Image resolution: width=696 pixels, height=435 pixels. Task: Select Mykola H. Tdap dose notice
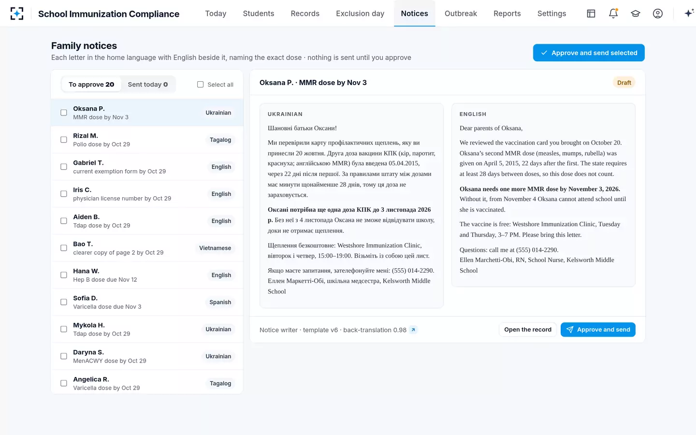click(x=147, y=329)
